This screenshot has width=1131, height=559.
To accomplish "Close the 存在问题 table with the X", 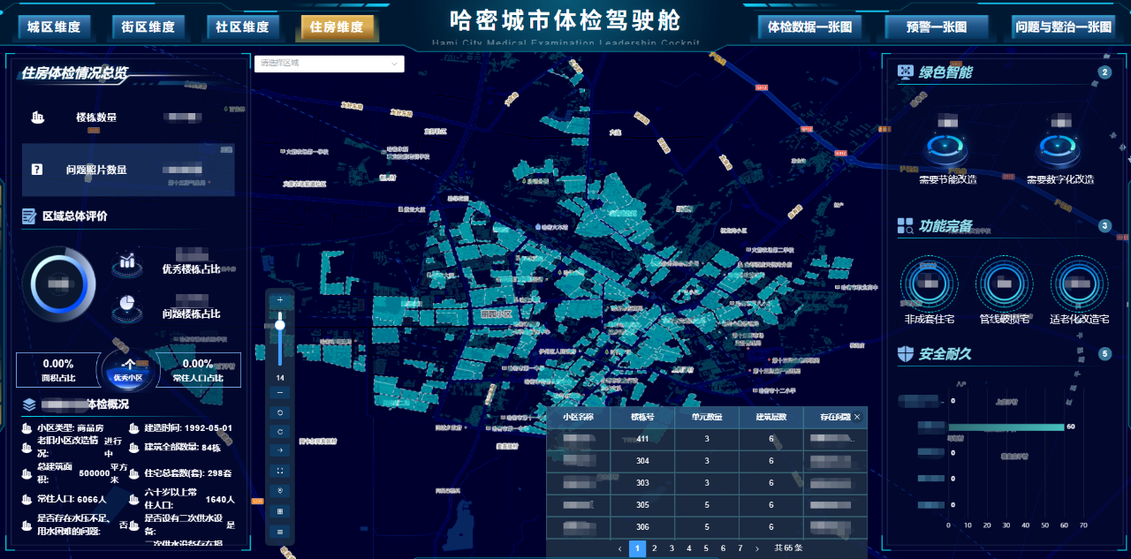I will [x=857, y=416].
